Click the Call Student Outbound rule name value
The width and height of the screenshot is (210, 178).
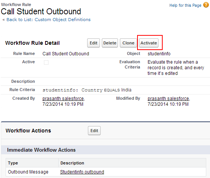(66, 54)
